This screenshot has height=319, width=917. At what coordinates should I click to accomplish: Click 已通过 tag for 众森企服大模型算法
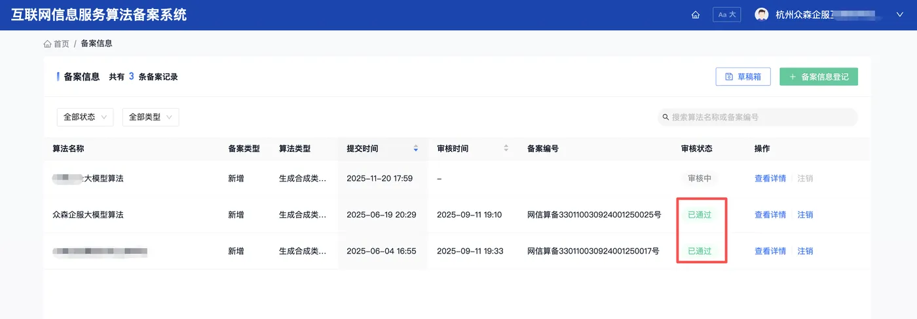pyautogui.click(x=700, y=215)
